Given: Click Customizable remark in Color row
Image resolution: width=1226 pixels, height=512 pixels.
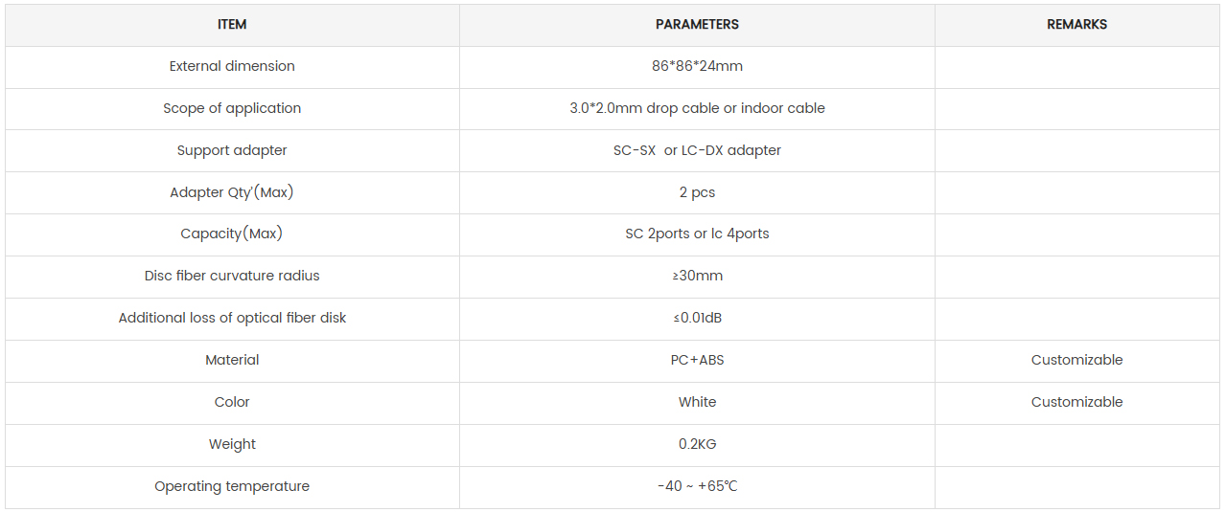Looking at the screenshot, I should pyautogui.click(x=1076, y=402).
